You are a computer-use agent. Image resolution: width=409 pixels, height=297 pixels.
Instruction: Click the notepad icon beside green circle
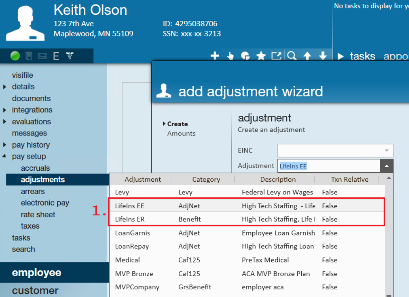pos(29,56)
